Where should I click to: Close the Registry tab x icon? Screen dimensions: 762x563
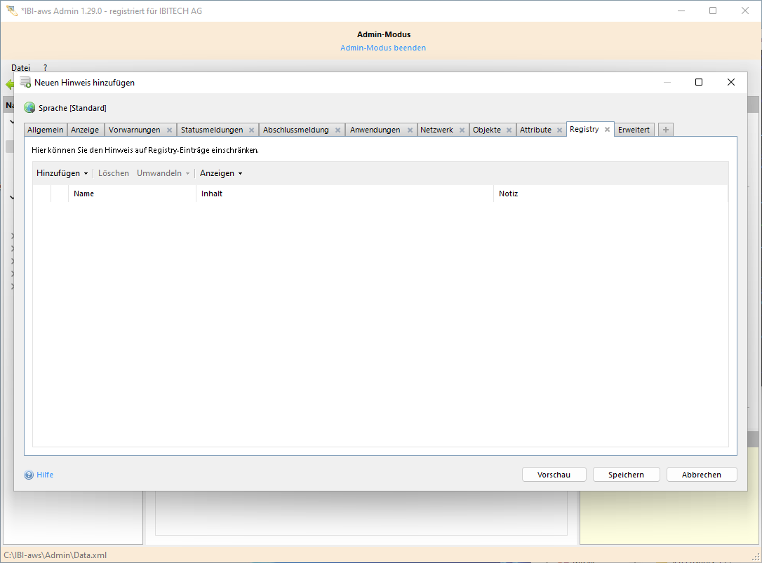(x=607, y=130)
